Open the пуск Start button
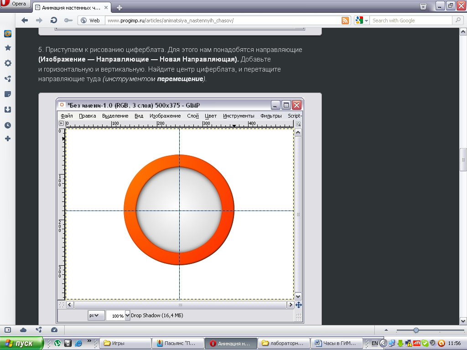Screen dimensions: 467x350 point(21,343)
